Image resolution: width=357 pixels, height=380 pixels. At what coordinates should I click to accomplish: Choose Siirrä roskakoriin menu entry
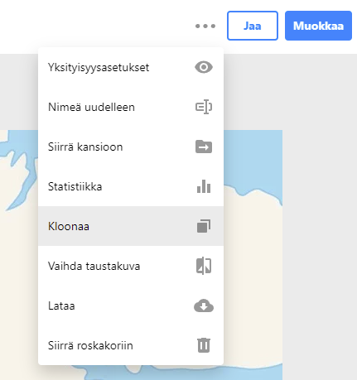(131, 345)
